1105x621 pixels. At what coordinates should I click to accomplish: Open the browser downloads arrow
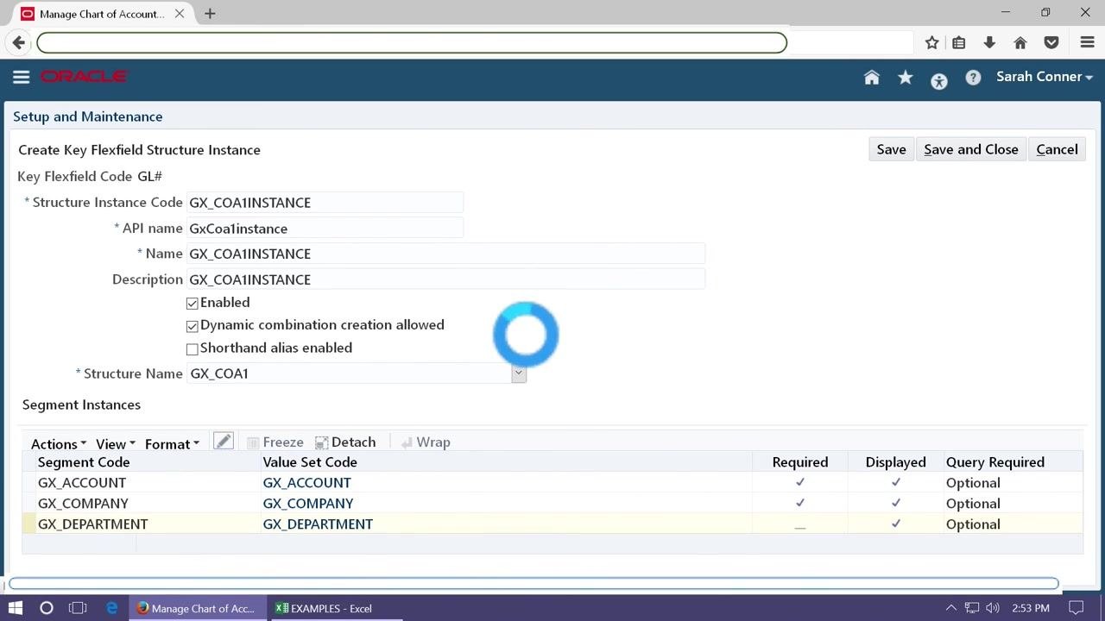[989, 42]
